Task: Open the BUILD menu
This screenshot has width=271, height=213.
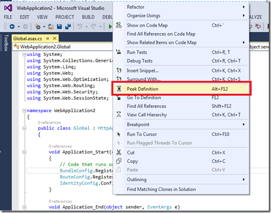Action: click(x=88, y=17)
